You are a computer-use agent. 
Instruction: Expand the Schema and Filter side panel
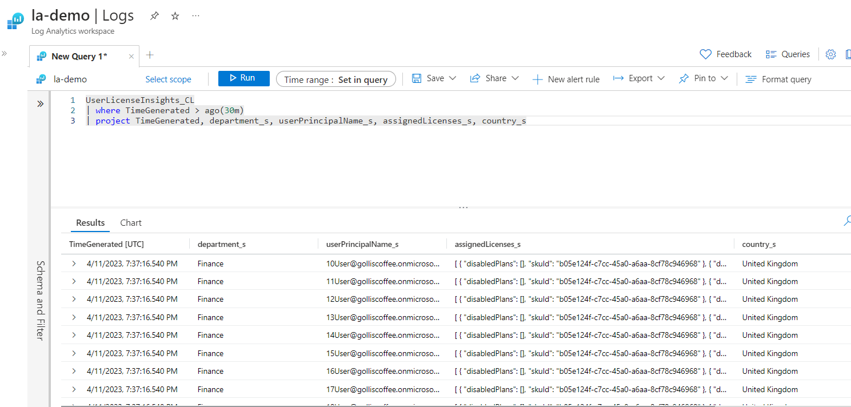[40, 104]
